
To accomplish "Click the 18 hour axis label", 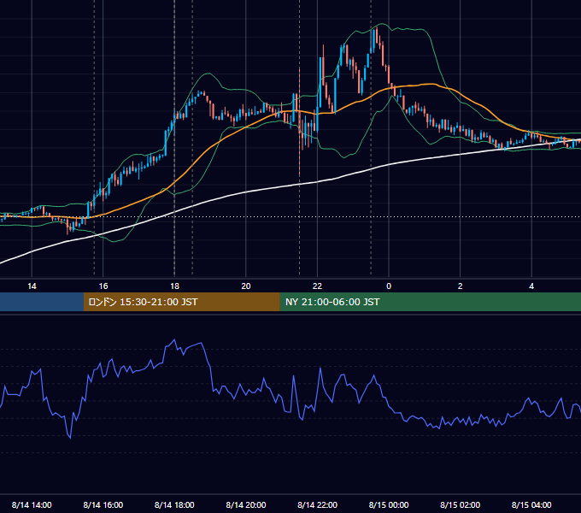I will pyautogui.click(x=174, y=286).
